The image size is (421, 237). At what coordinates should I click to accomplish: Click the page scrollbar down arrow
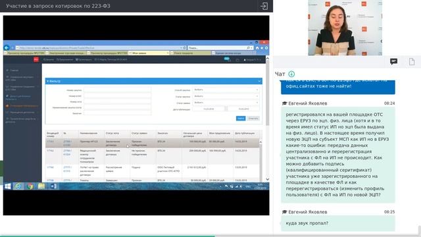click(268, 179)
